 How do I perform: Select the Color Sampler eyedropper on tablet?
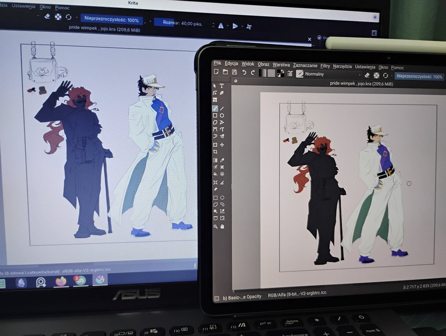coord(222,160)
